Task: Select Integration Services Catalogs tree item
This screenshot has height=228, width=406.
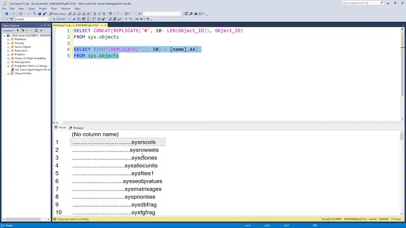Action: [31, 66]
